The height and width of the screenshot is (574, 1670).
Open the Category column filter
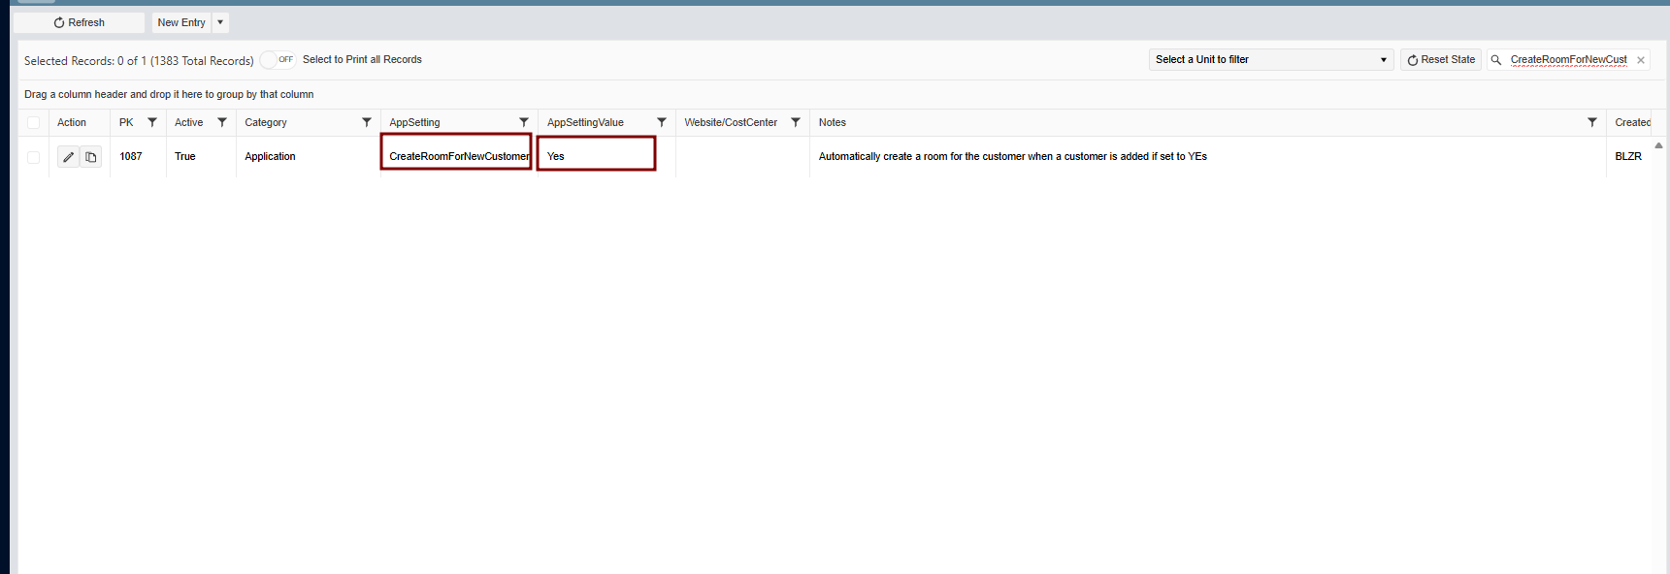click(367, 122)
